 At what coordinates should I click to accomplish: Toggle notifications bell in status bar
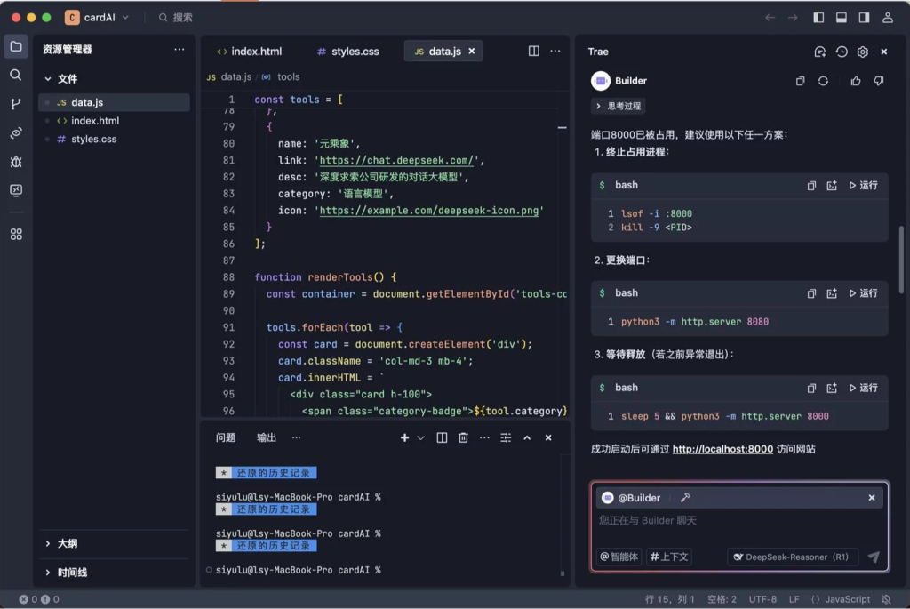click(886, 599)
